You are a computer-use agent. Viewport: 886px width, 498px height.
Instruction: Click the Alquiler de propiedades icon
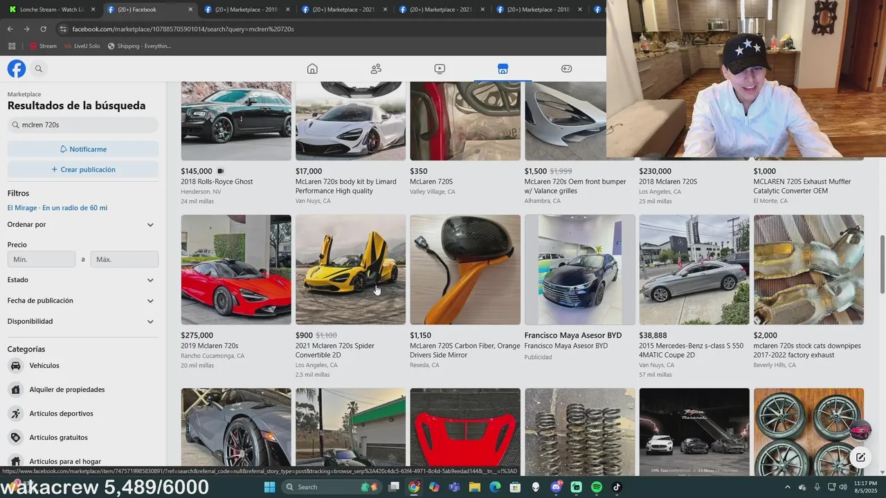[15, 389]
